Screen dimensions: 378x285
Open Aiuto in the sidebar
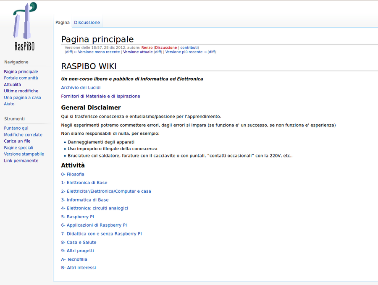[9, 104]
